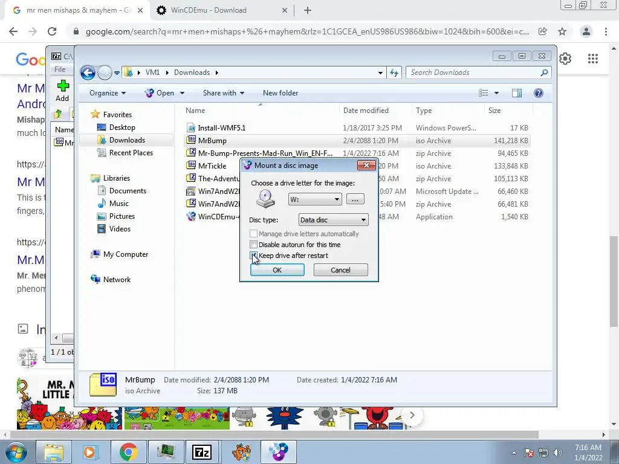This screenshot has height=464, width=619.
Task: Click the change view icon
Action: point(484,93)
